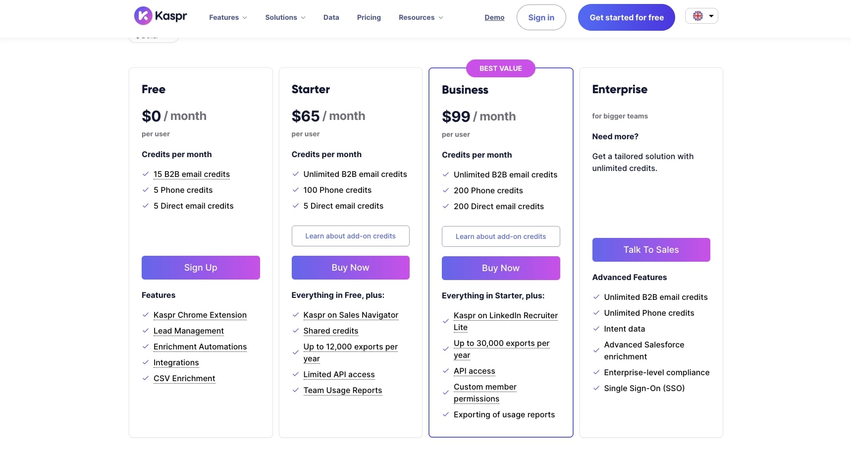This screenshot has height=457, width=851.
Task: Click 'for bigger teams' text
Action: (620, 116)
